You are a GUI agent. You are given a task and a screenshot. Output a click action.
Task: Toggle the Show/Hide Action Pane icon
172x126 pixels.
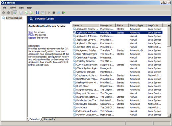pos(42,13)
